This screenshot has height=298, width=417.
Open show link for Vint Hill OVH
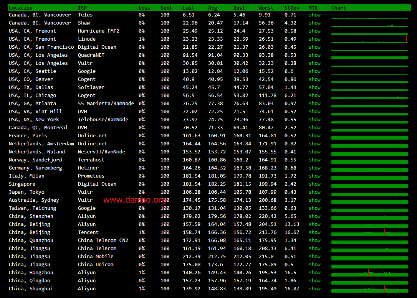(314, 112)
